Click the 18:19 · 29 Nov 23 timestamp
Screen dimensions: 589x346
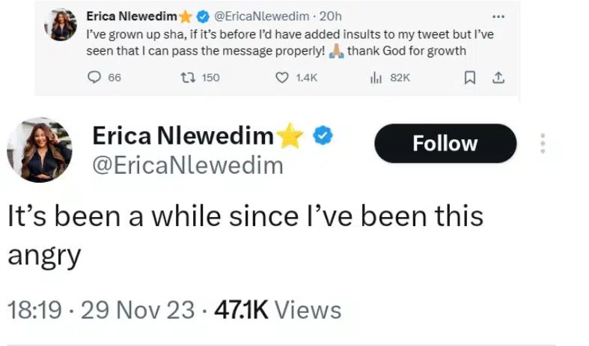pyautogui.click(x=100, y=309)
